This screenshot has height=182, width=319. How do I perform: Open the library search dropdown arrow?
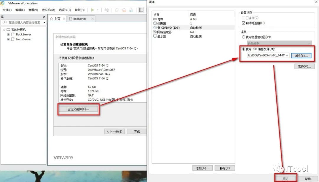(x=44, y=22)
